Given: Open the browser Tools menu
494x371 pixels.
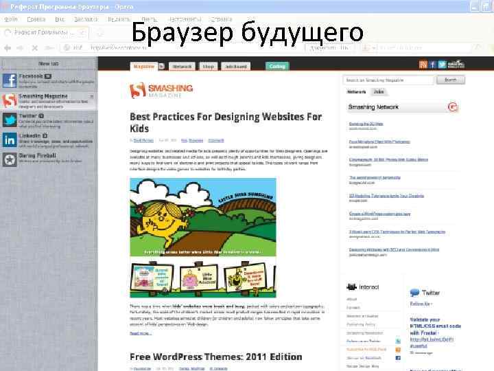Looking at the screenshot, I should tap(185, 19).
